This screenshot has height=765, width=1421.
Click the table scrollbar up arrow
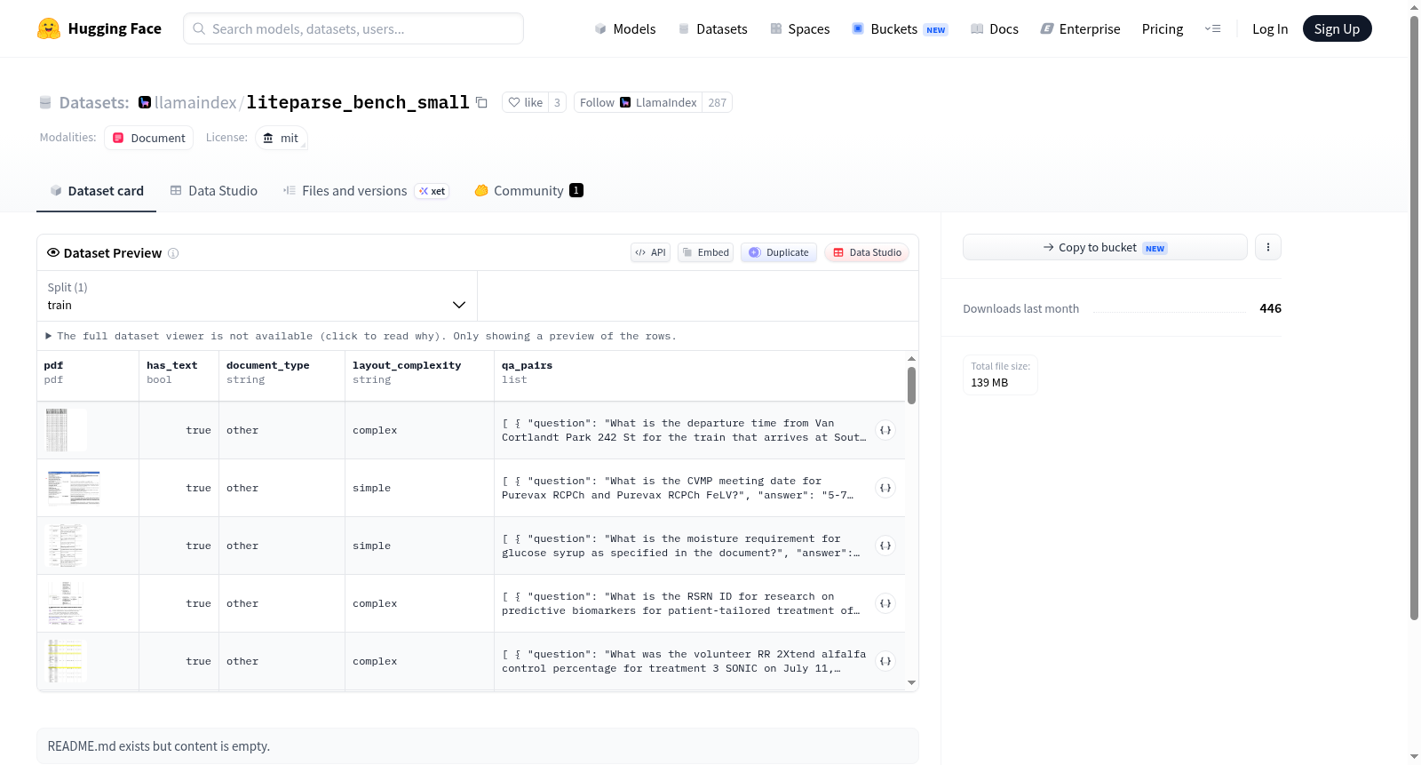[x=911, y=358]
